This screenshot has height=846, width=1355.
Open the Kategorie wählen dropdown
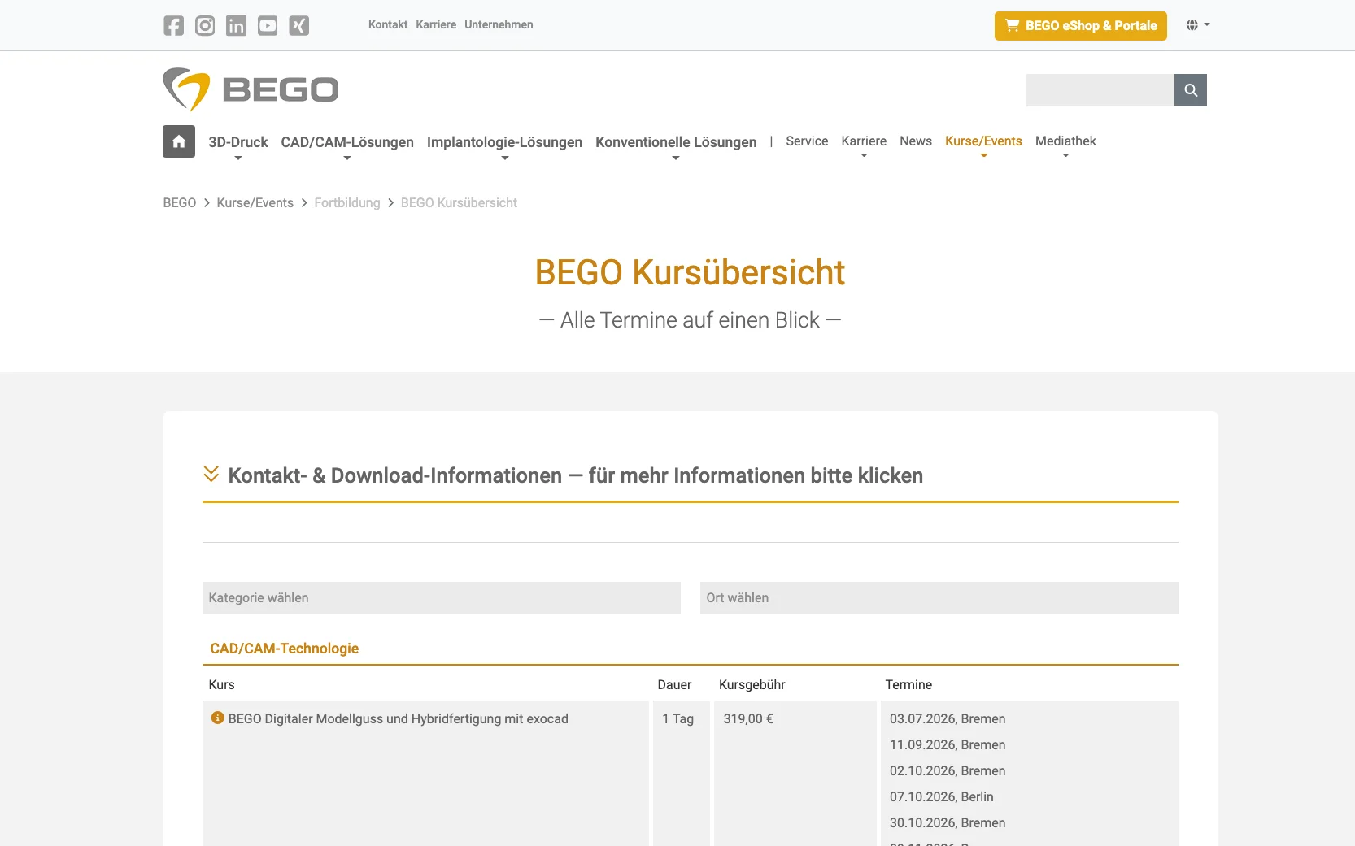pos(442,598)
